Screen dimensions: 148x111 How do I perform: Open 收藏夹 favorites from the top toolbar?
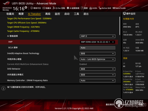[47, 8]
